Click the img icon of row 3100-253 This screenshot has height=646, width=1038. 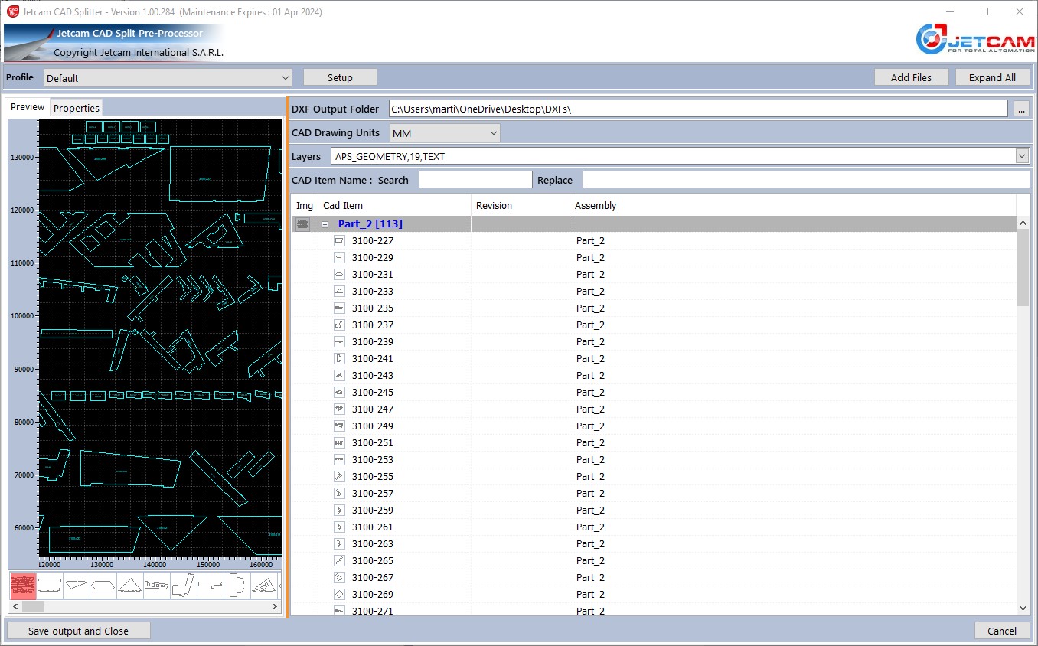coord(339,460)
